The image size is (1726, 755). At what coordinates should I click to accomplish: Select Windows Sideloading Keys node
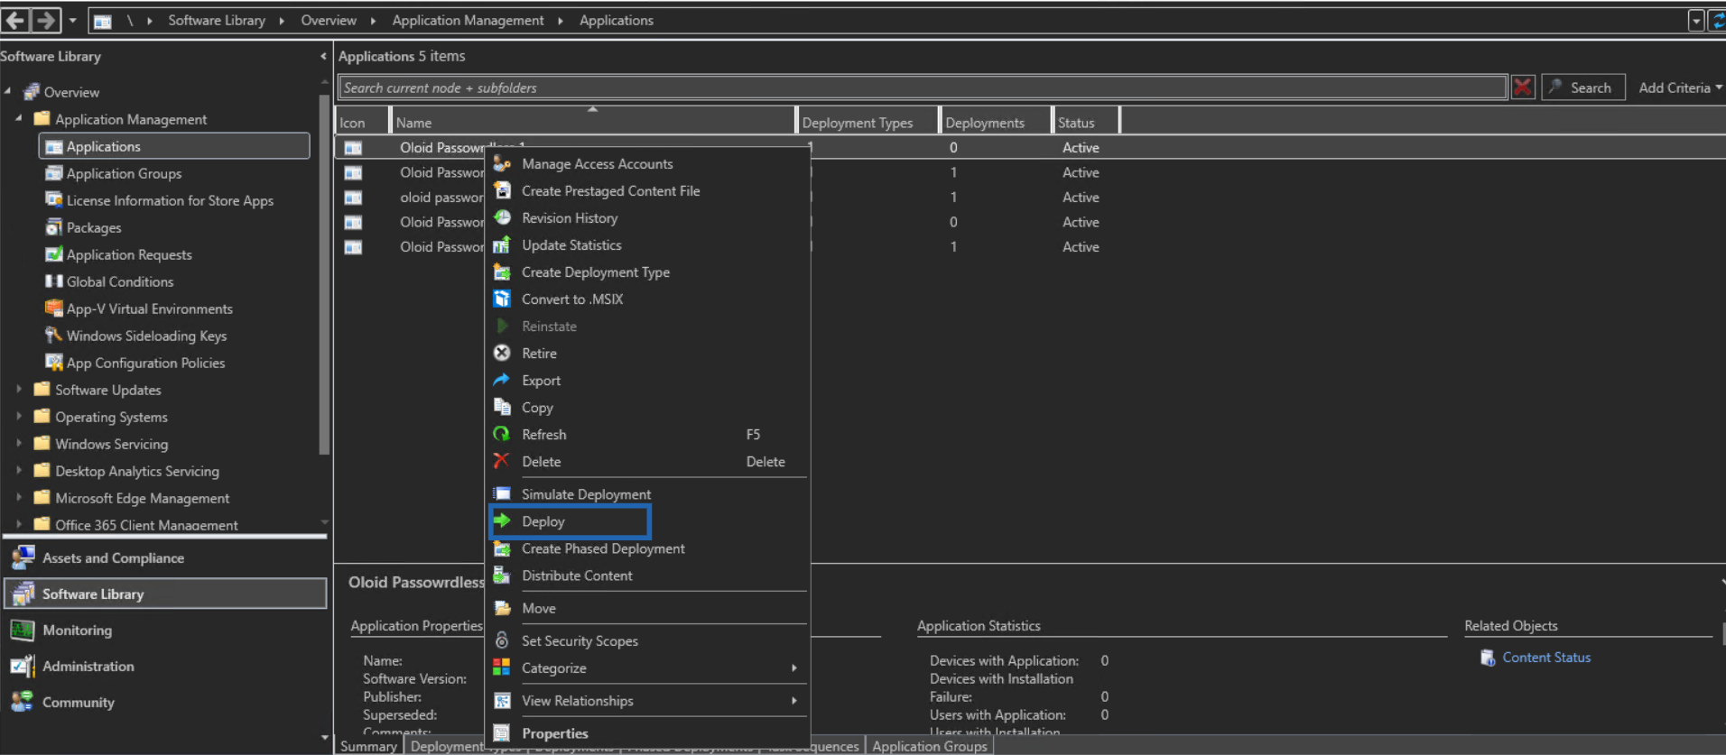point(146,336)
